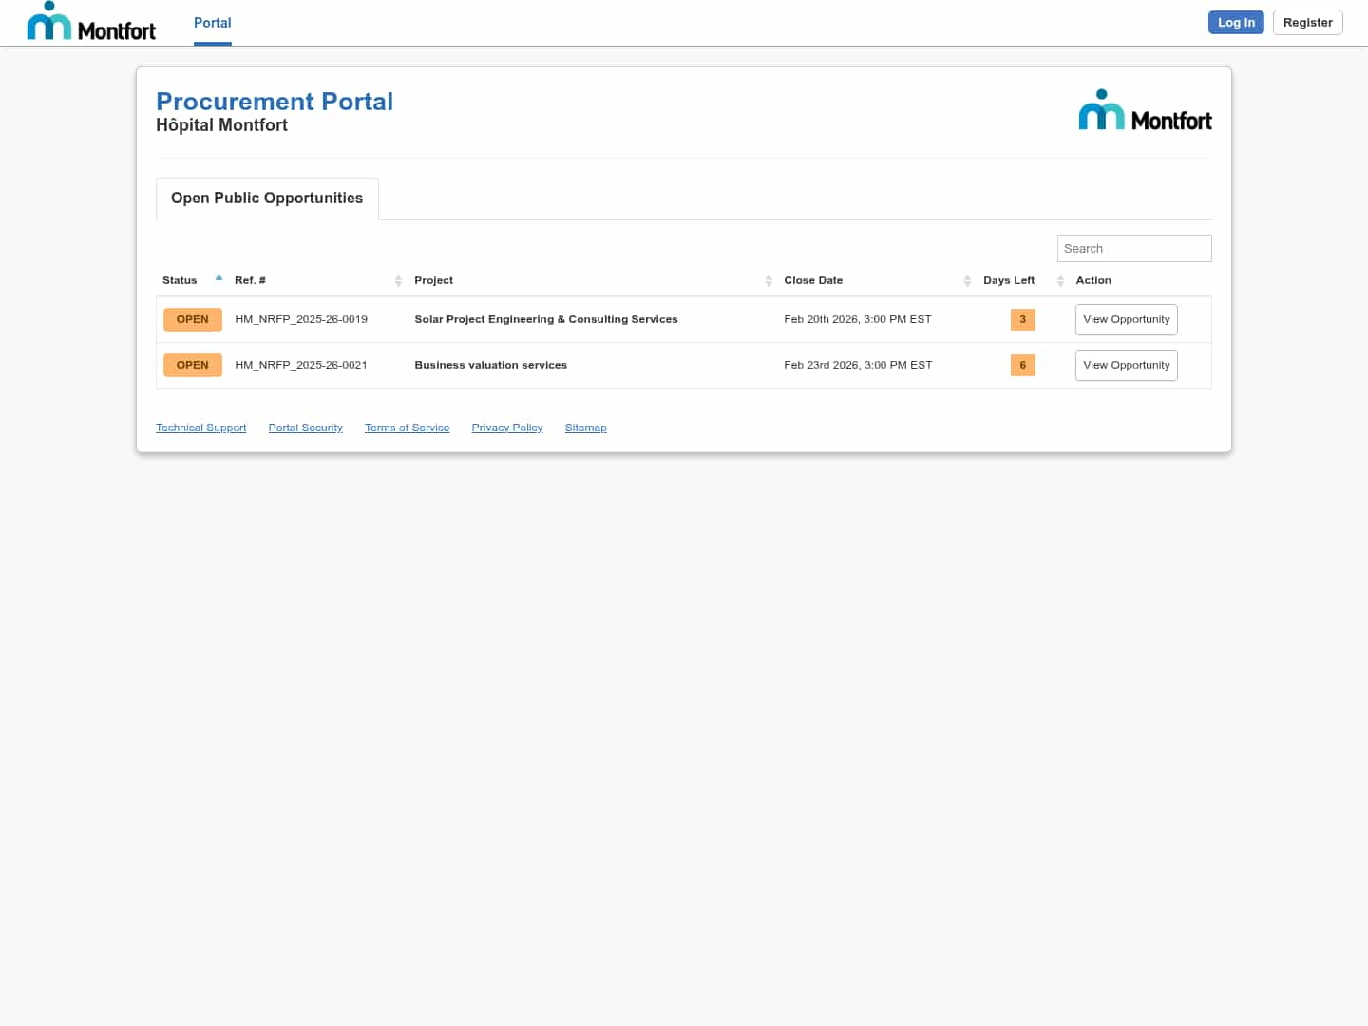Open the Portal navigation tab
The image size is (1368, 1026).
pos(212,23)
